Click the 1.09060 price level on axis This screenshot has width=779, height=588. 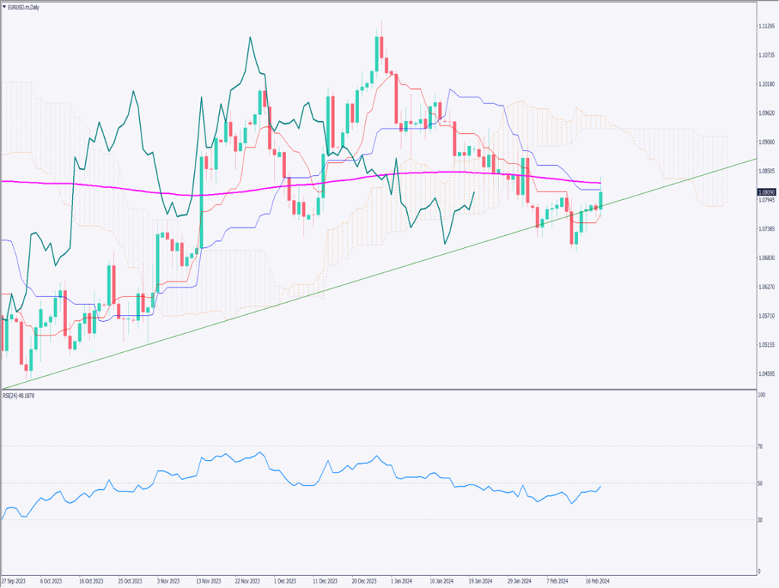[767, 141]
